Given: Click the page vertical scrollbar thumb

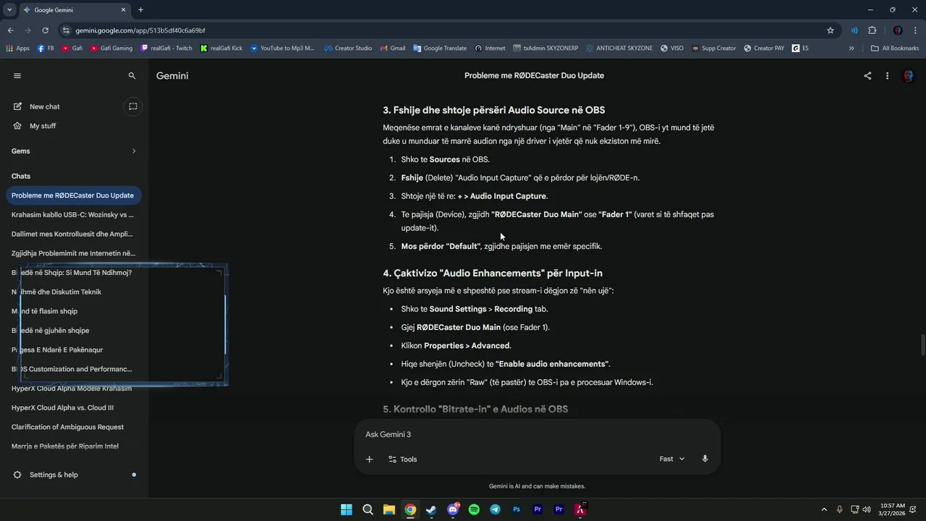Looking at the screenshot, I should (922, 347).
